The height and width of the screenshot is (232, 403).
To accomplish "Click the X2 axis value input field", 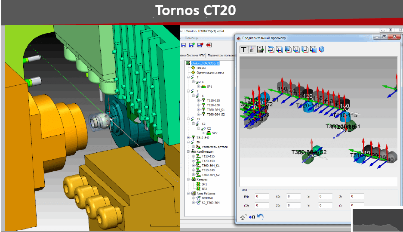I will (x=294, y=196).
